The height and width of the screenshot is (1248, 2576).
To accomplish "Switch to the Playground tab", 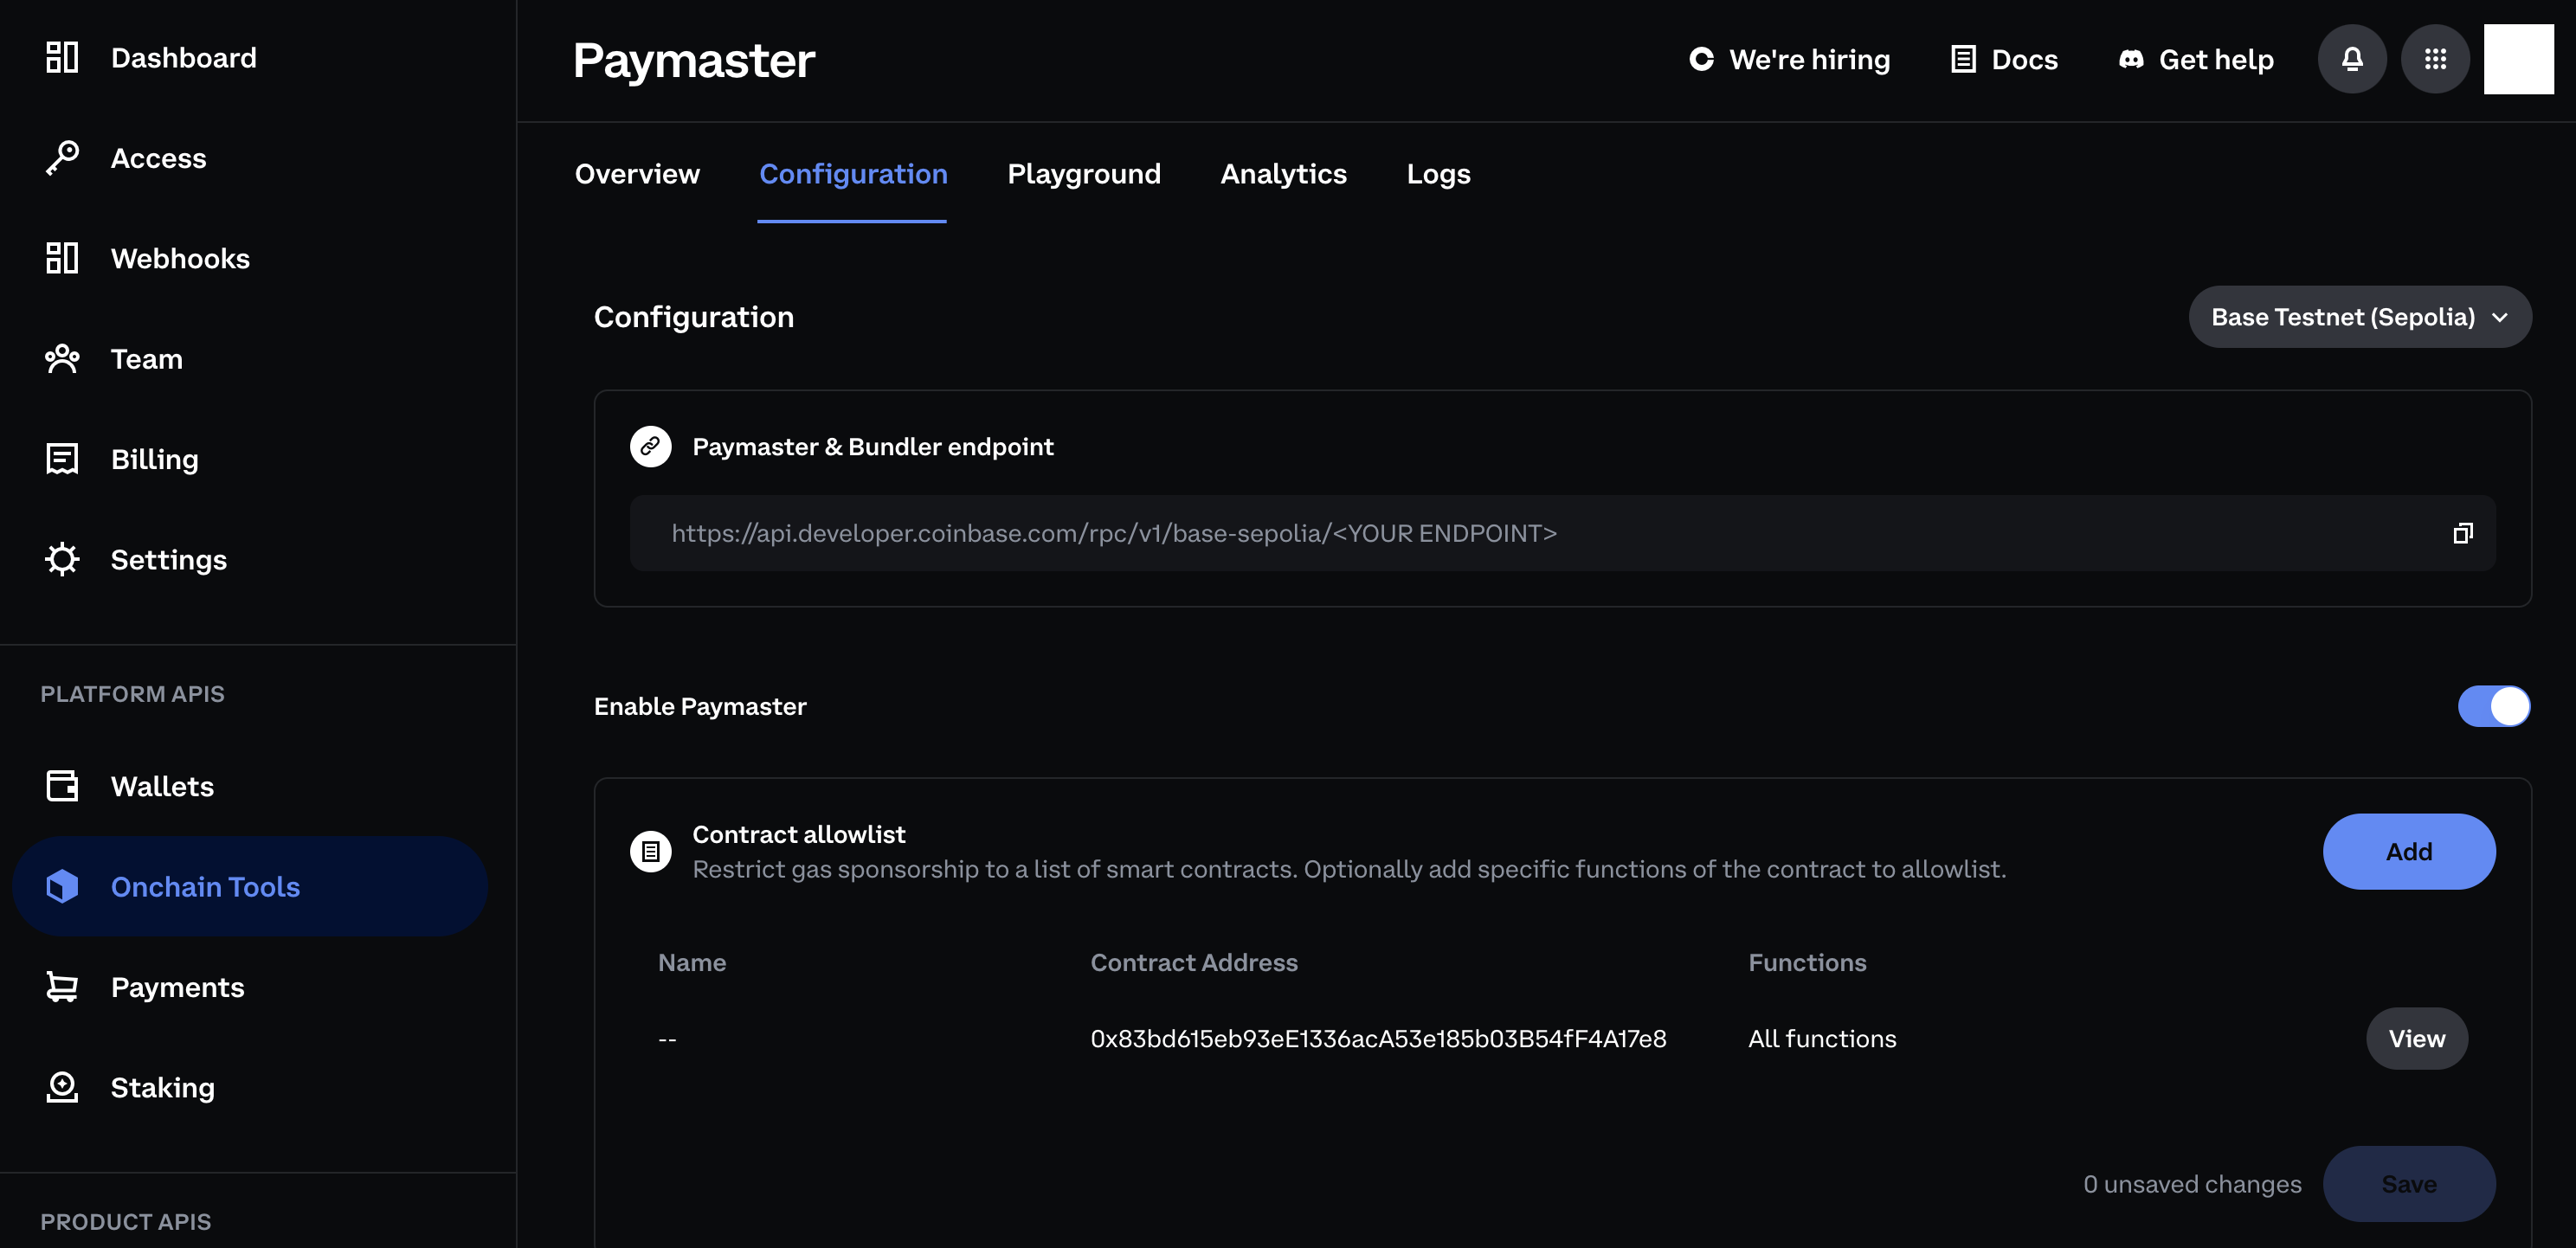I will coord(1083,174).
